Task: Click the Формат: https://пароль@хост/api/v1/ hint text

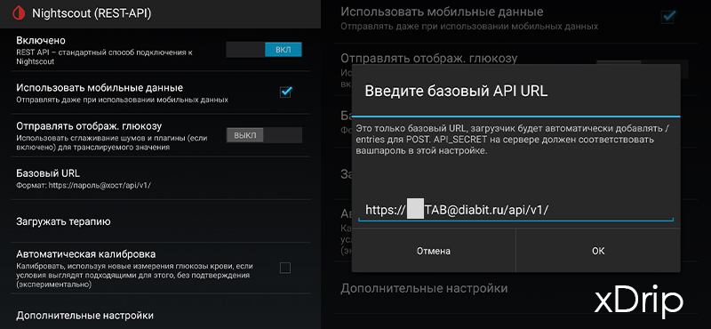Action: (x=84, y=186)
